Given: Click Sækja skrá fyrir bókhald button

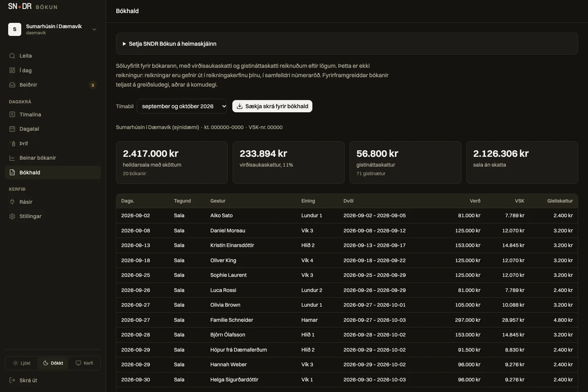Looking at the screenshot, I should (x=272, y=106).
